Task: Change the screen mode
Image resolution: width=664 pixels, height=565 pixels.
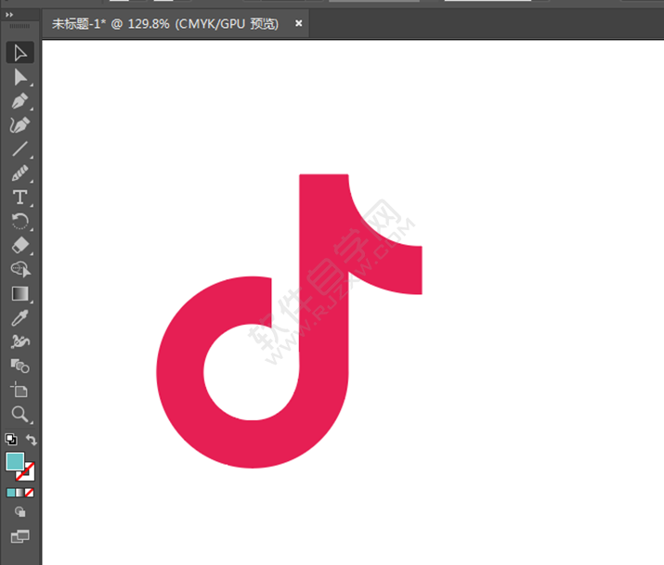Action: coord(20,536)
